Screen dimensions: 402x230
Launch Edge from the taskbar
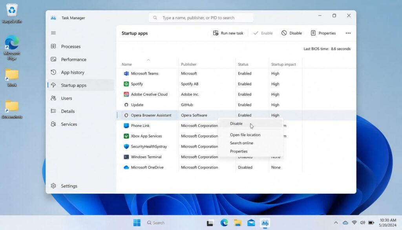224,223
